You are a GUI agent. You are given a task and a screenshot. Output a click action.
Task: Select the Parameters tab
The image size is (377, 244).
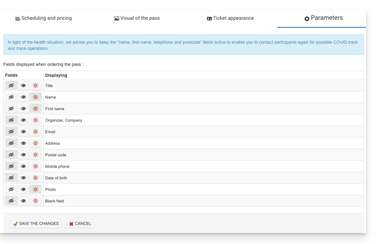[323, 18]
